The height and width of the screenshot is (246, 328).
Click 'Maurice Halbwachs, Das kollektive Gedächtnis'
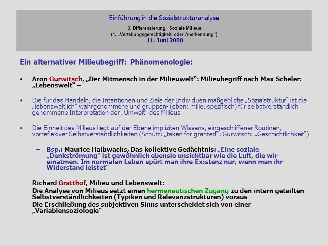pos(139,150)
